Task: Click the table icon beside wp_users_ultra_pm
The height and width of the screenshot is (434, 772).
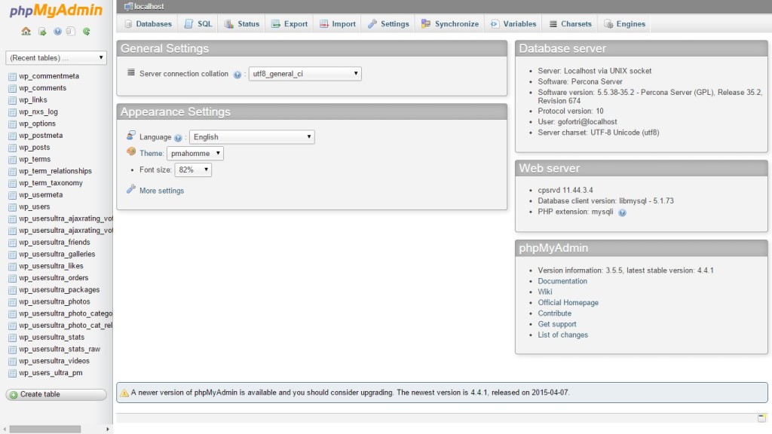Action: pos(12,374)
